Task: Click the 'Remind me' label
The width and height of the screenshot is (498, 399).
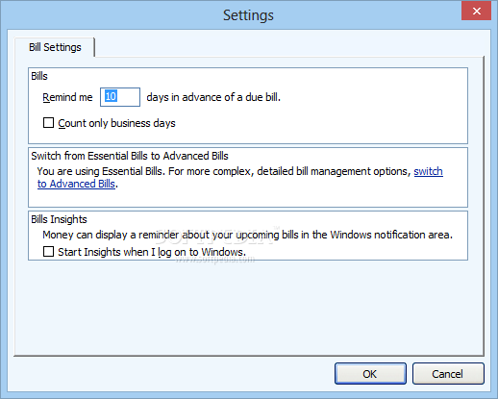Action: [x=67, y=97]
